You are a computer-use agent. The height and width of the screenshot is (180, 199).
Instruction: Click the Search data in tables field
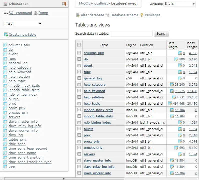click(131, 33)
